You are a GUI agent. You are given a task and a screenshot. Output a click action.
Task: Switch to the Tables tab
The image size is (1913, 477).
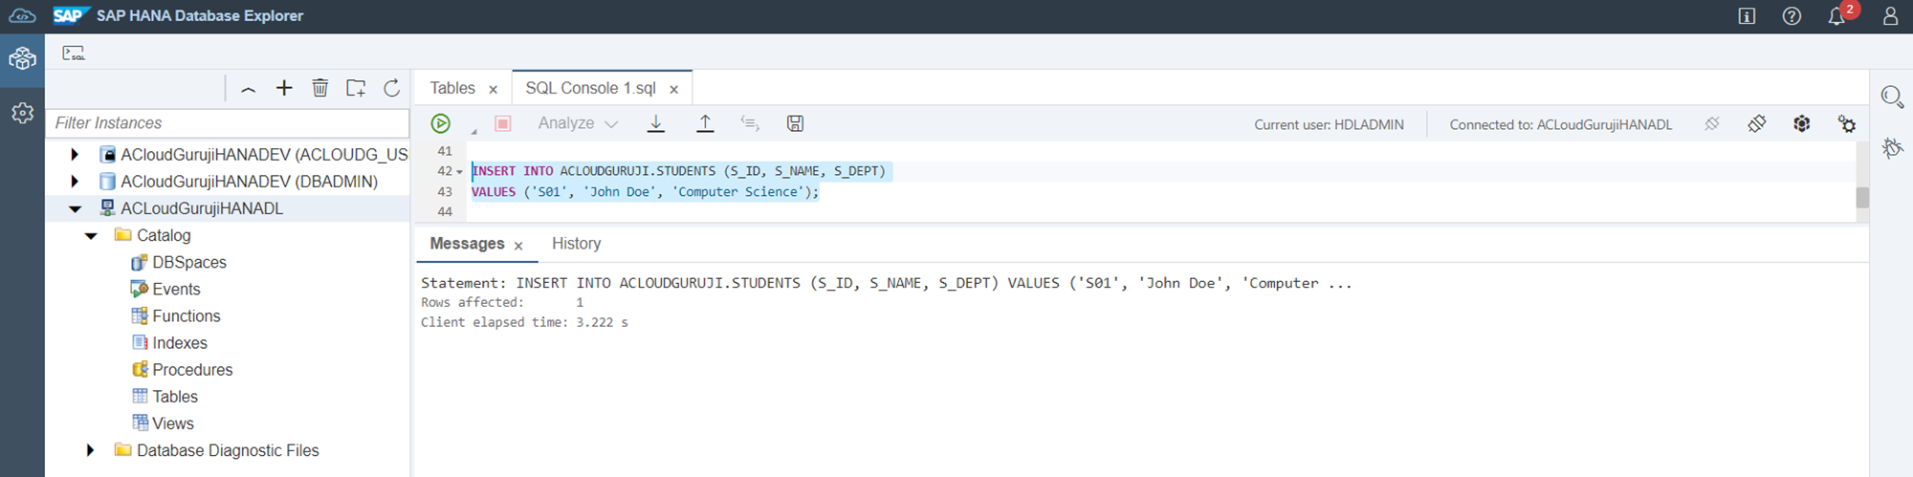(x=452, y=88)
